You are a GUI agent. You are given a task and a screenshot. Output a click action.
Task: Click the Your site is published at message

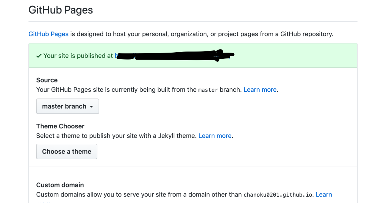[x=78, y=56]
